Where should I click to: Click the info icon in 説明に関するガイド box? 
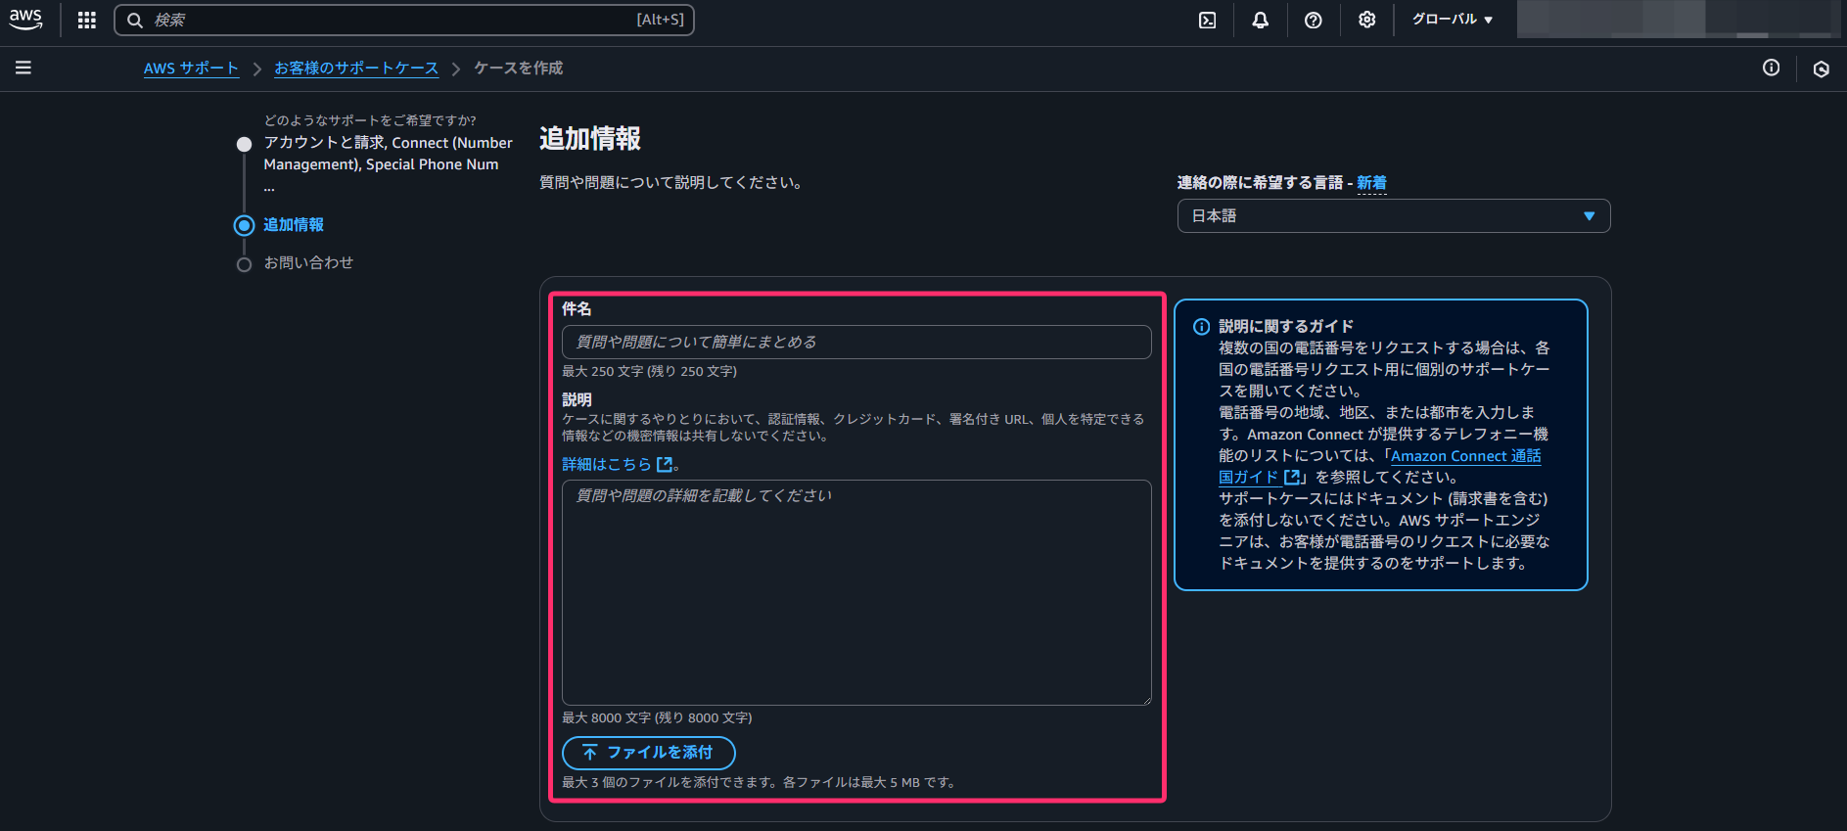pyautogui.click(x=1201, y=327)
